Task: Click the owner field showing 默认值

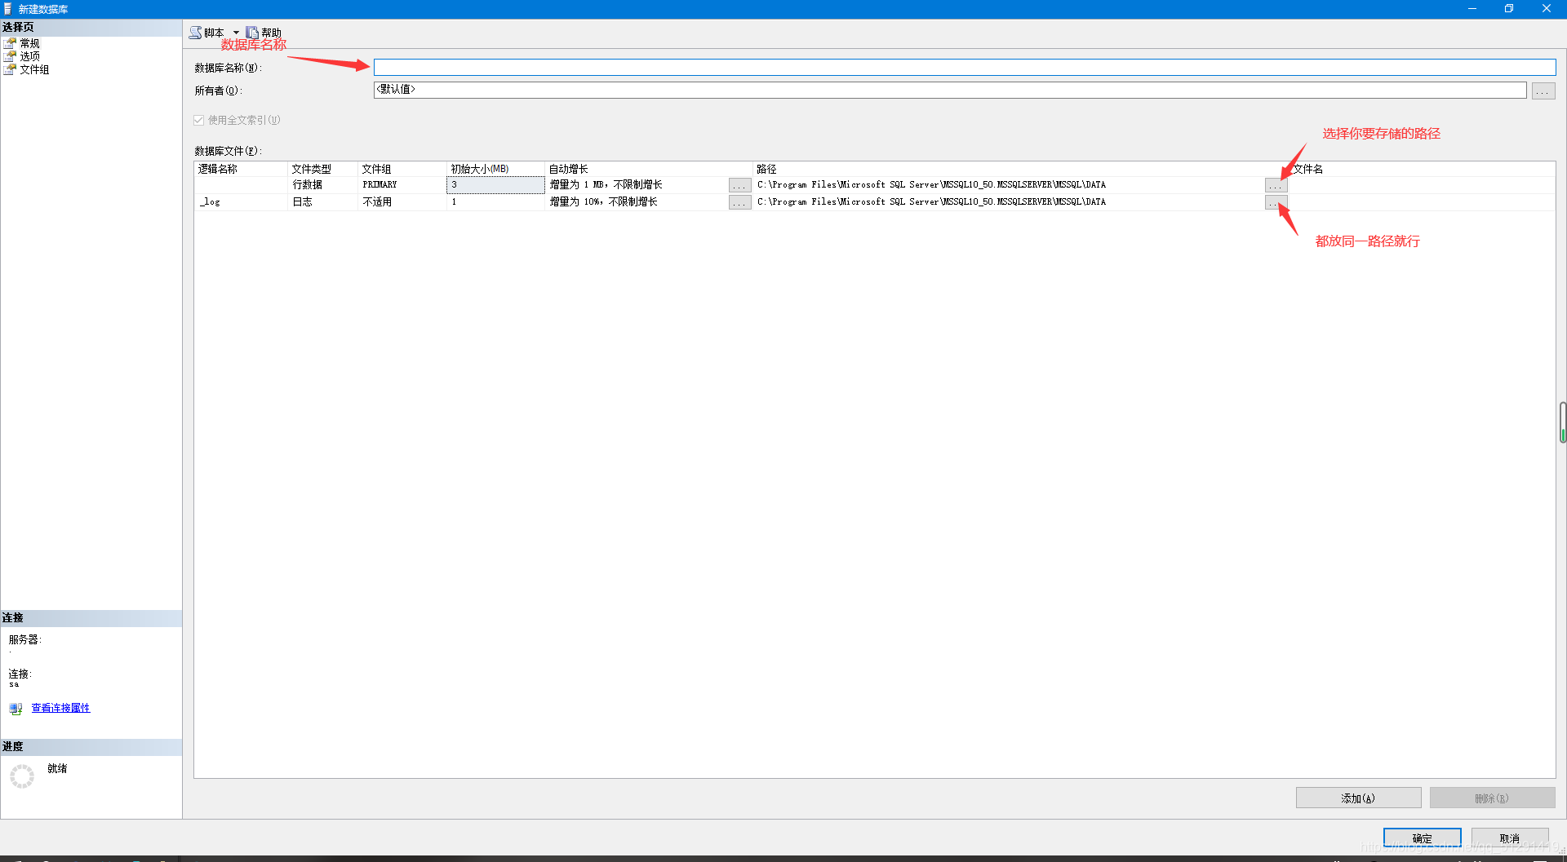Action: pyautogui.click(x=950, y=90)
